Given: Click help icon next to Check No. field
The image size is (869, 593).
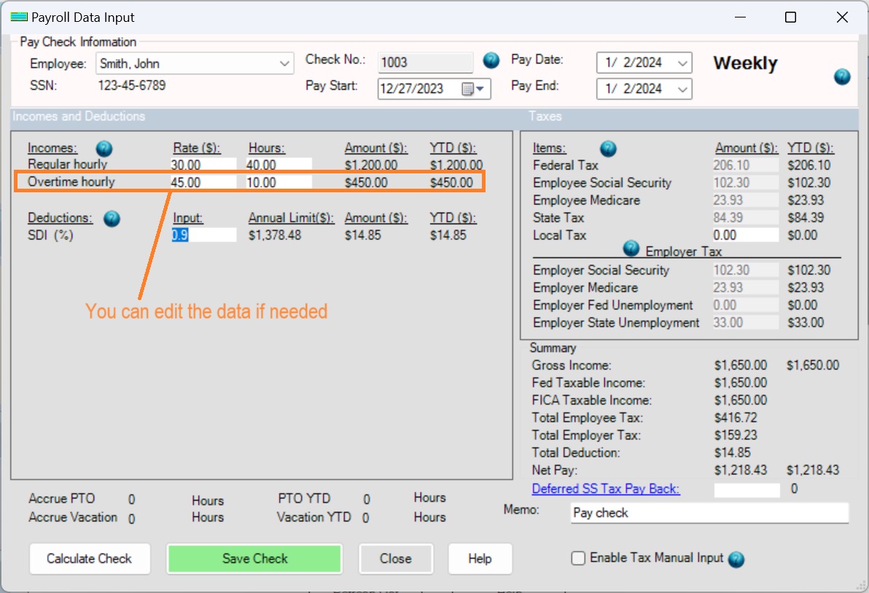Looking at the screenshot, I should pyautogui.click(x=491, y=60).
